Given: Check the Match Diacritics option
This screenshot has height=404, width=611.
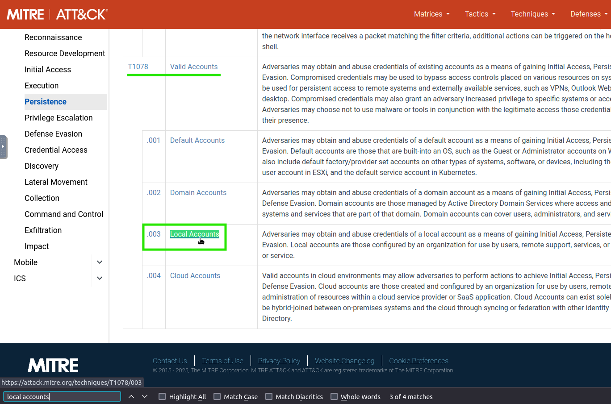Looking at the screenshot, I should tap(269, 396).
